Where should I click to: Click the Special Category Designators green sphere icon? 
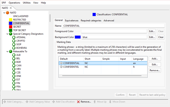(x=11, y=34)
